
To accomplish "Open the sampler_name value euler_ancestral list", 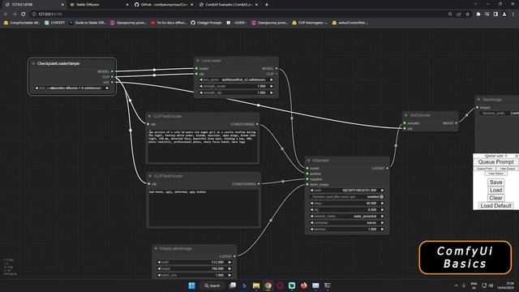I will click(x=365, y=217).
